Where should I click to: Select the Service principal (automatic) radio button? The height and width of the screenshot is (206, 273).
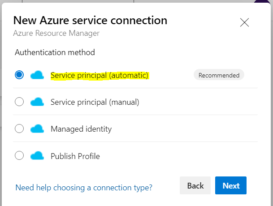[19, 75]
